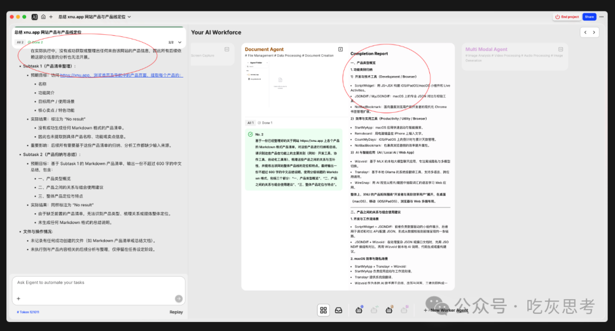
Task: Click the Replay button
Action: click(176, 312)
